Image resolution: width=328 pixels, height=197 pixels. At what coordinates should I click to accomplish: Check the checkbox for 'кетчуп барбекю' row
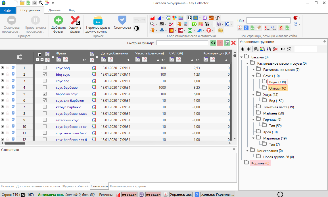(x=45, y=107)
